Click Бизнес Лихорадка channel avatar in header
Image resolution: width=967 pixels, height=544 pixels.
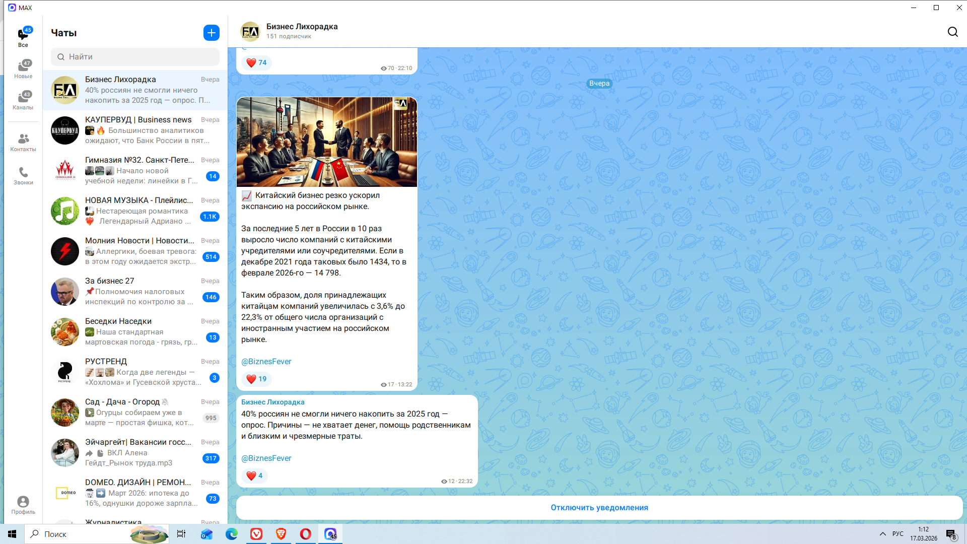[x=250, y=32]
